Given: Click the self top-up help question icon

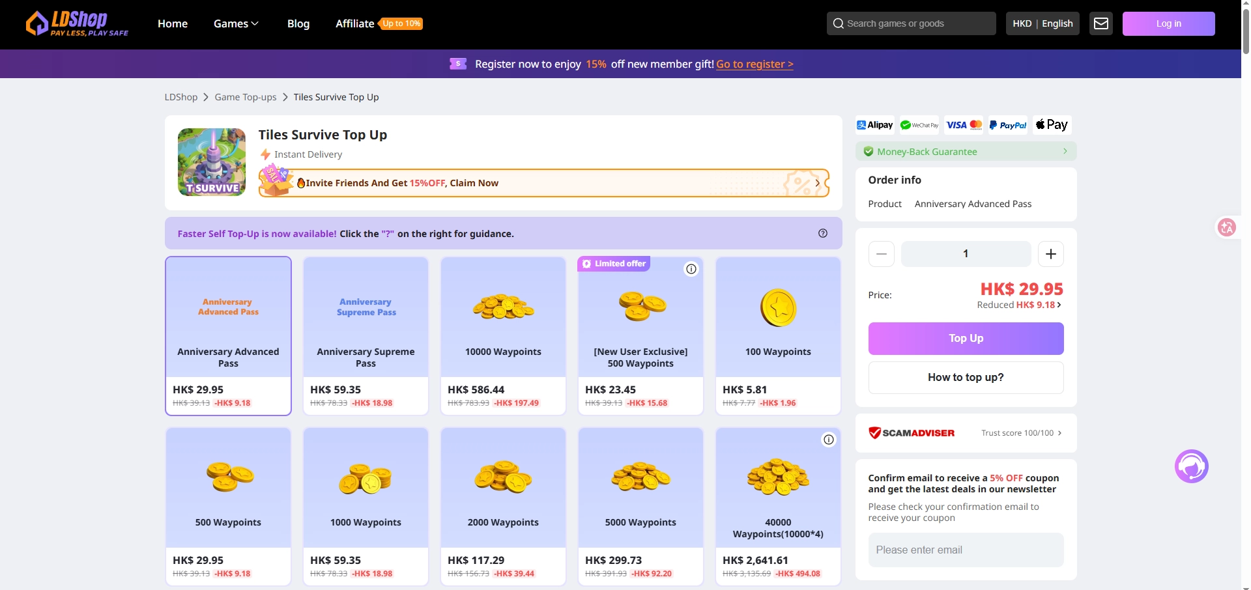Looking at the screenshot, I should point(823,233).
